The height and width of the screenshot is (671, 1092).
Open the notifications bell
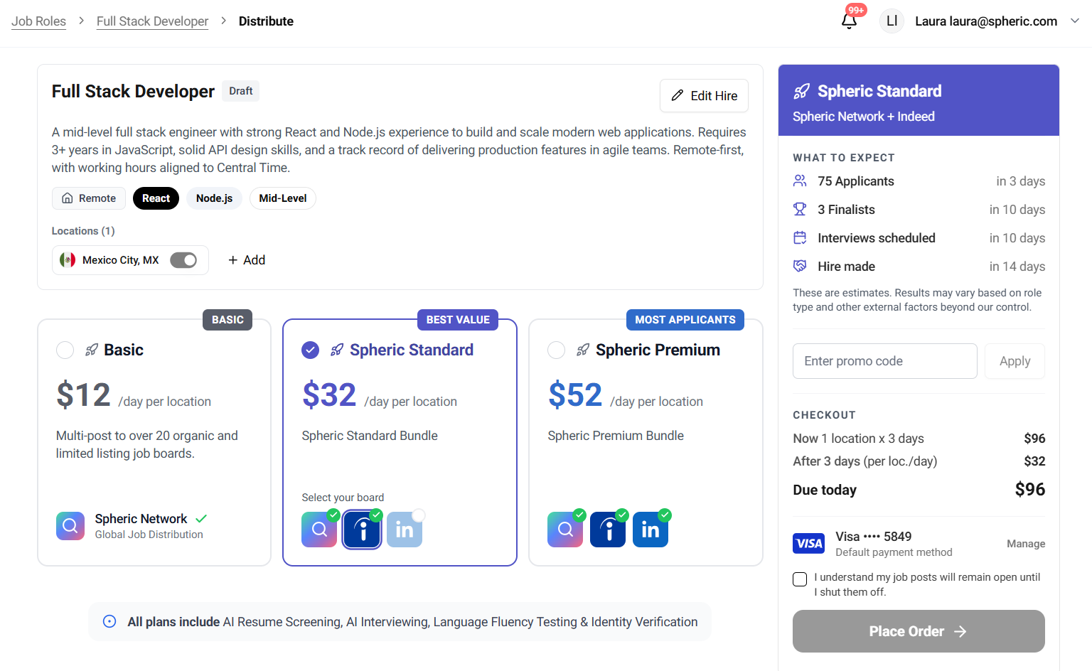coord(849,21)
